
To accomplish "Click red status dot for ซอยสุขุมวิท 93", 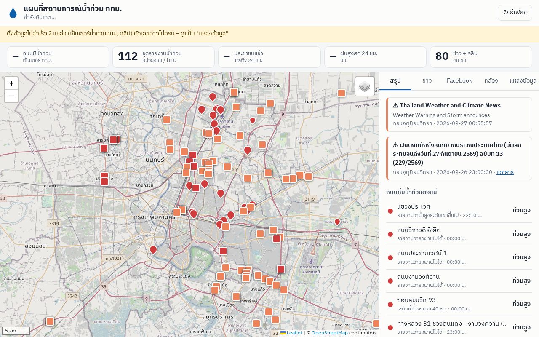I will [390, 304].
